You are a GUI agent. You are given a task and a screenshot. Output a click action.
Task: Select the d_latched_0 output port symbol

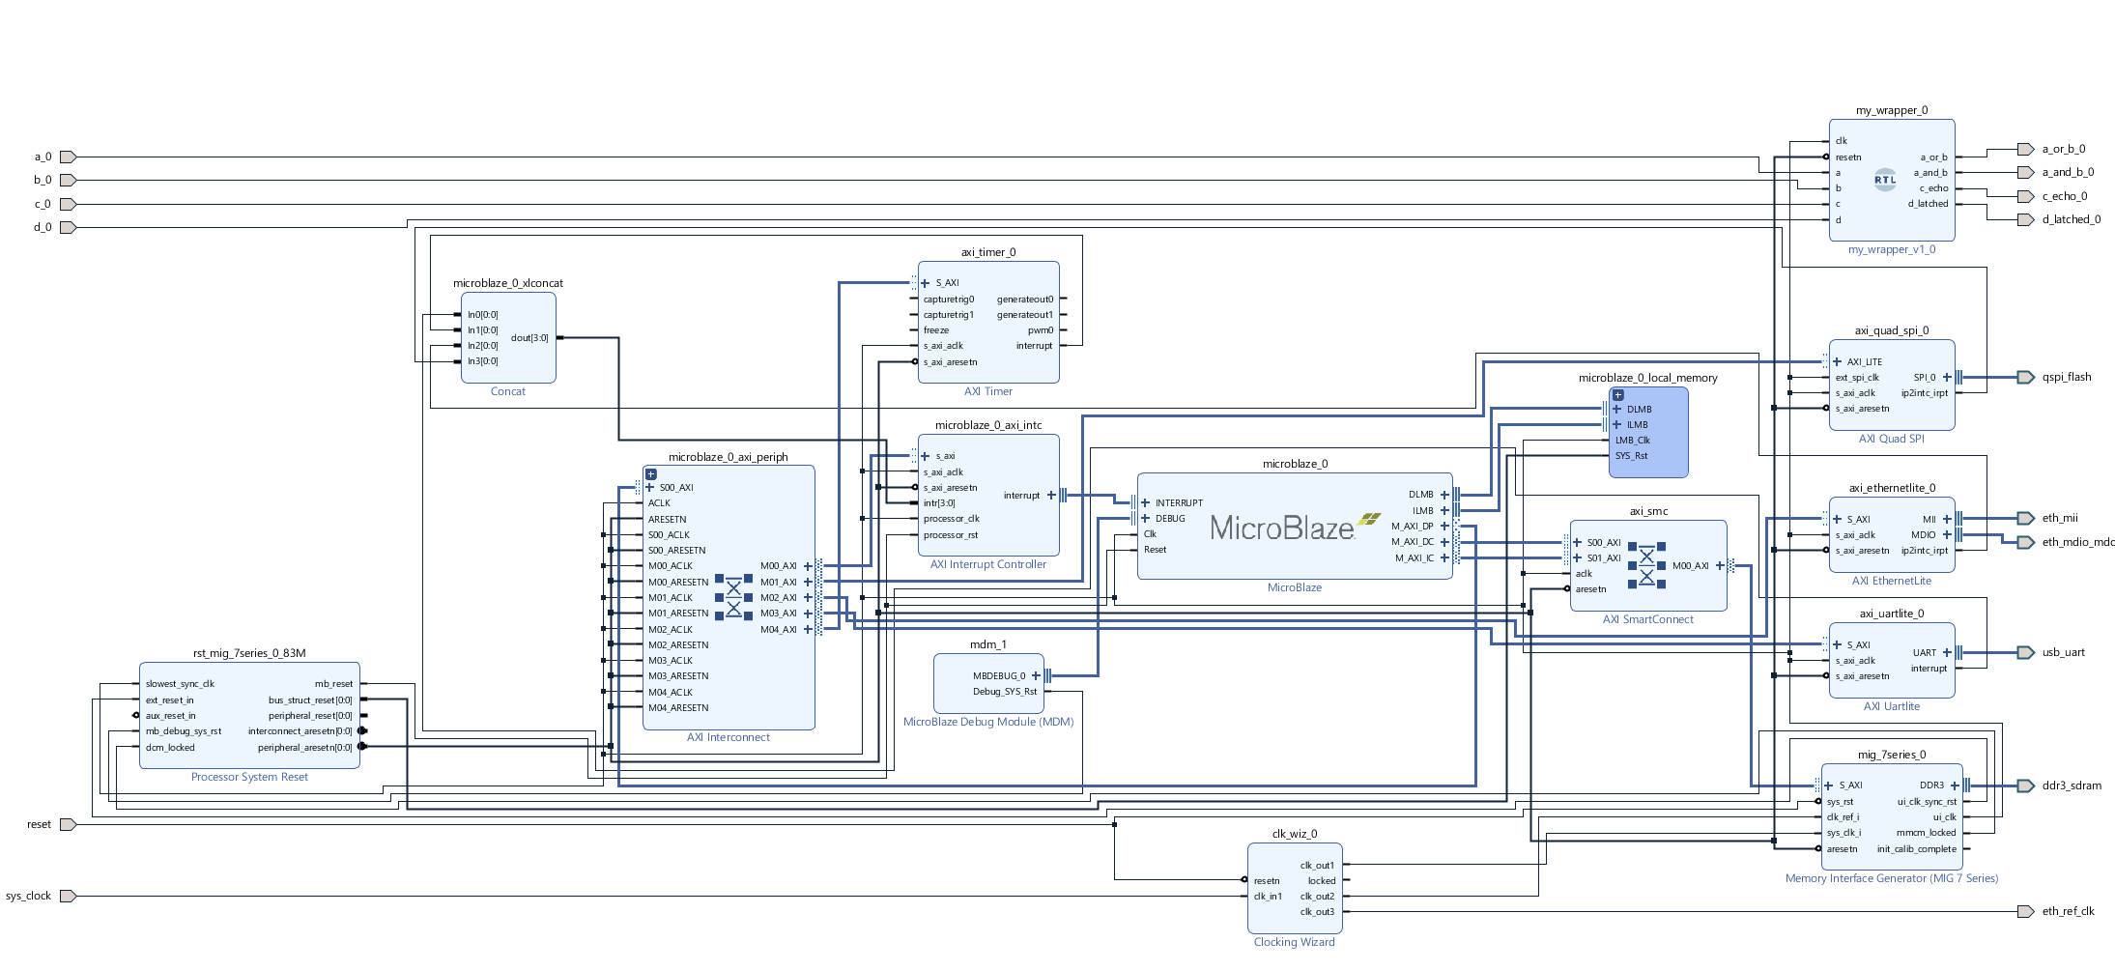2026,219
